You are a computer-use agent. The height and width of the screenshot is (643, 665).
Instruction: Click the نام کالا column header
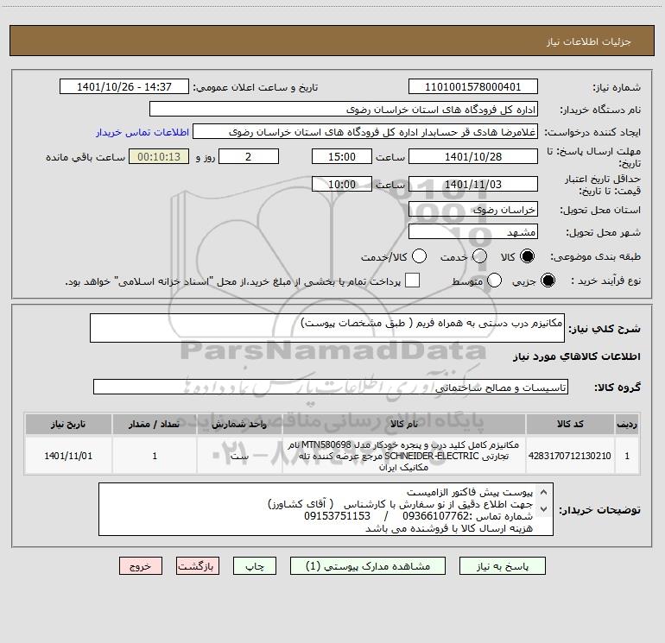pyautogui.click(x=404, y=424)
